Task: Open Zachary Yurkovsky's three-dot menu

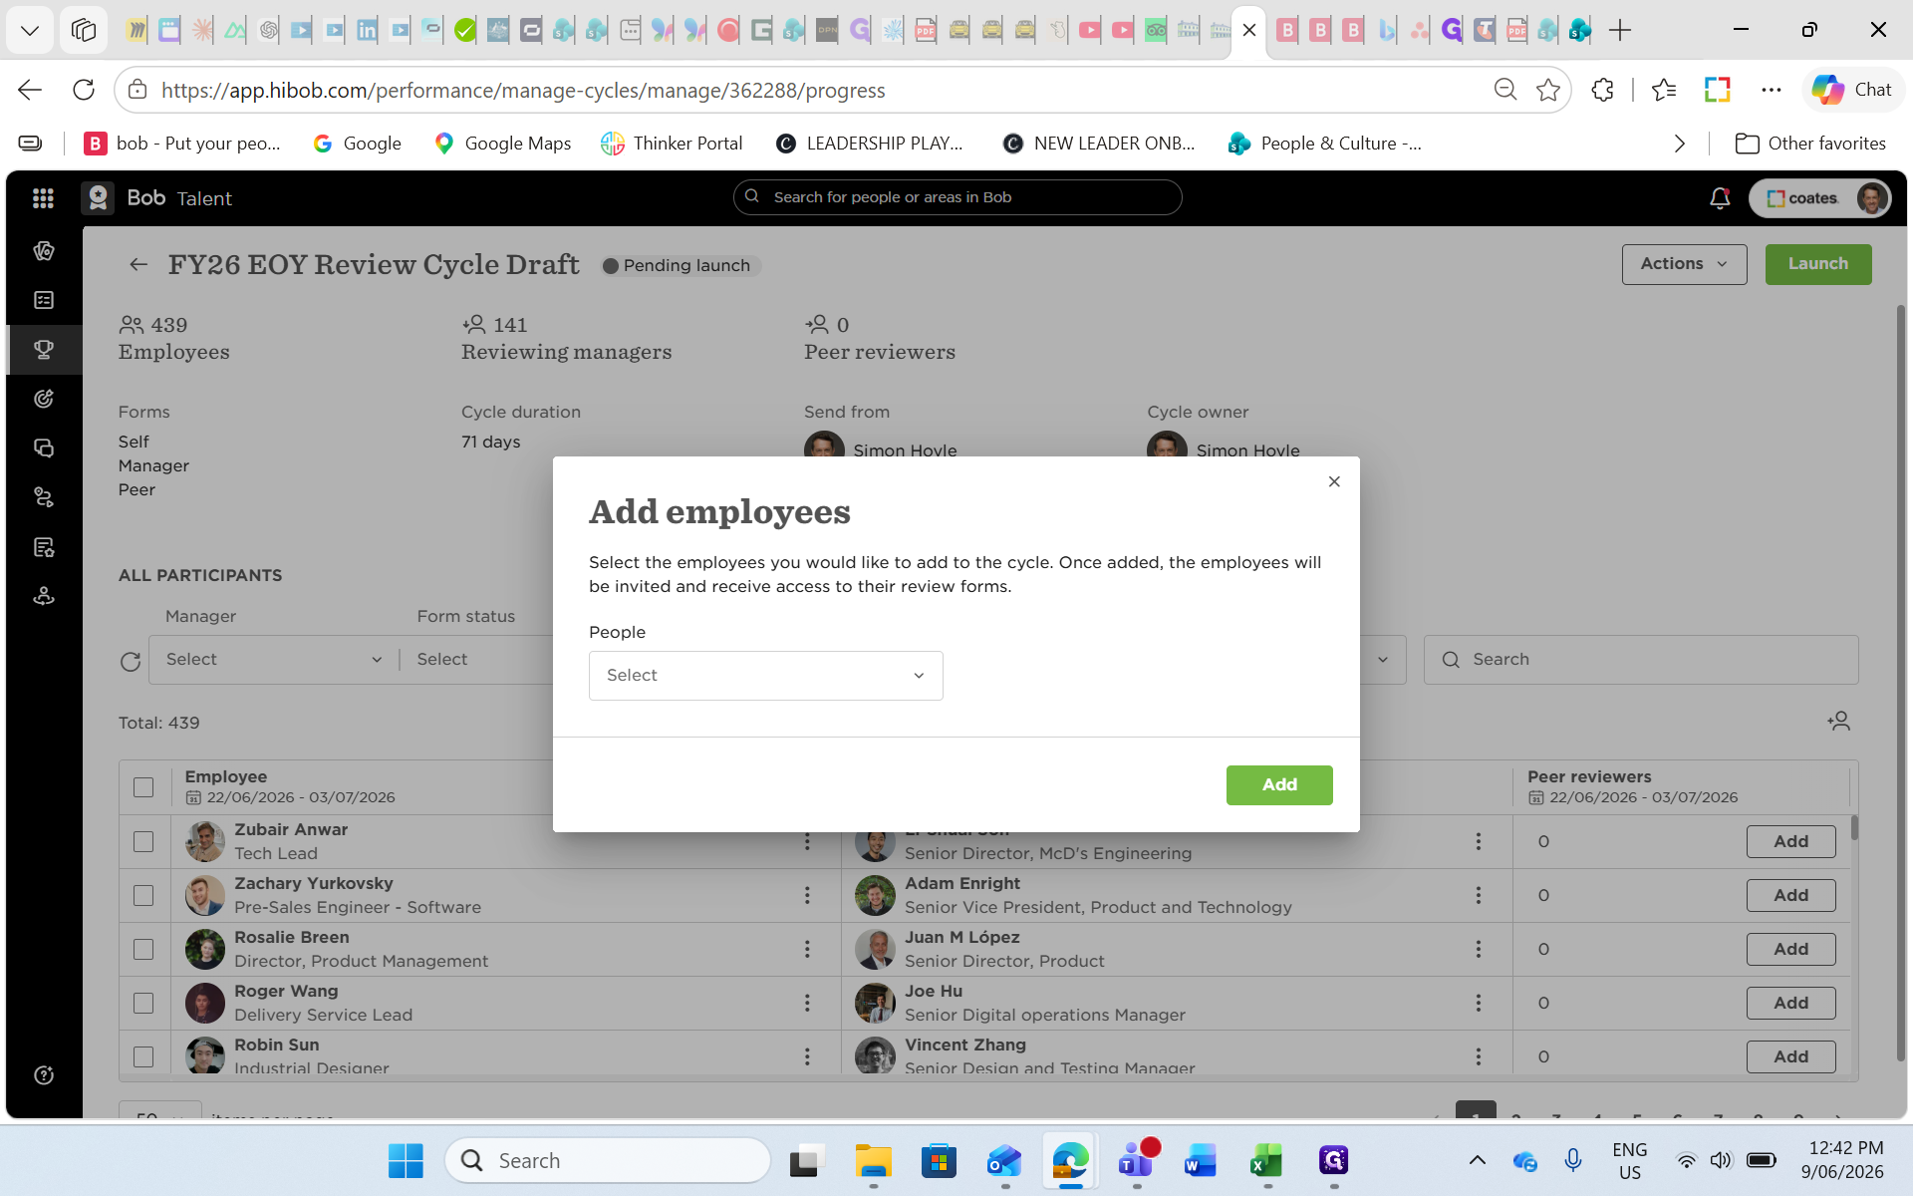Action: click(807, 895)
